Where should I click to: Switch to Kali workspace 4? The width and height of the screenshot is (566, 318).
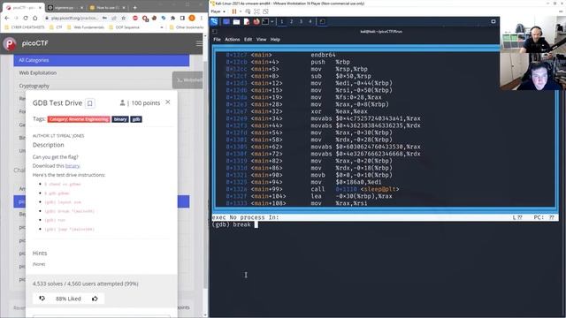(x=310, y=21)
